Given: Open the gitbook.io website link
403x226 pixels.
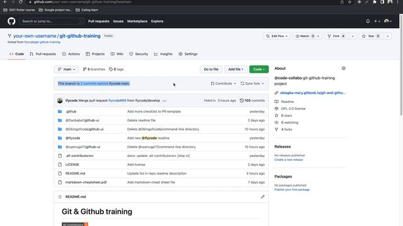Looking at the screenshot, I should [312, 93].
